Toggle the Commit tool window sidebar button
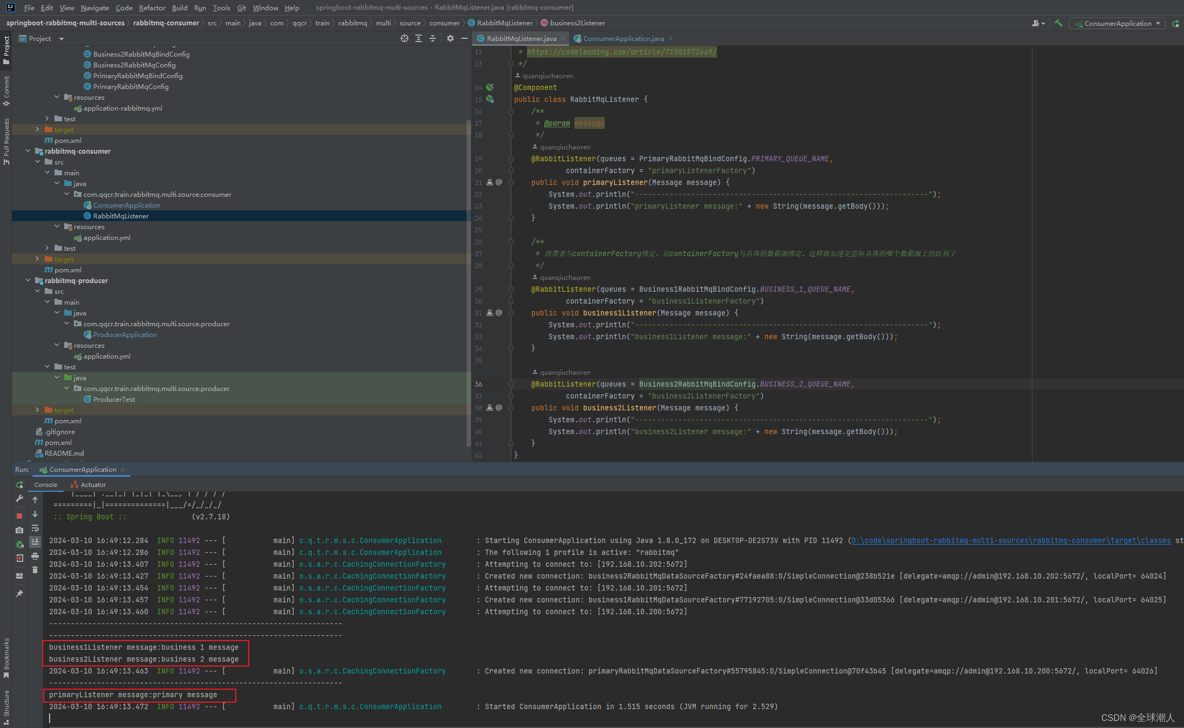This screenshot has height=728, width=1184. (x=6, y=91)
